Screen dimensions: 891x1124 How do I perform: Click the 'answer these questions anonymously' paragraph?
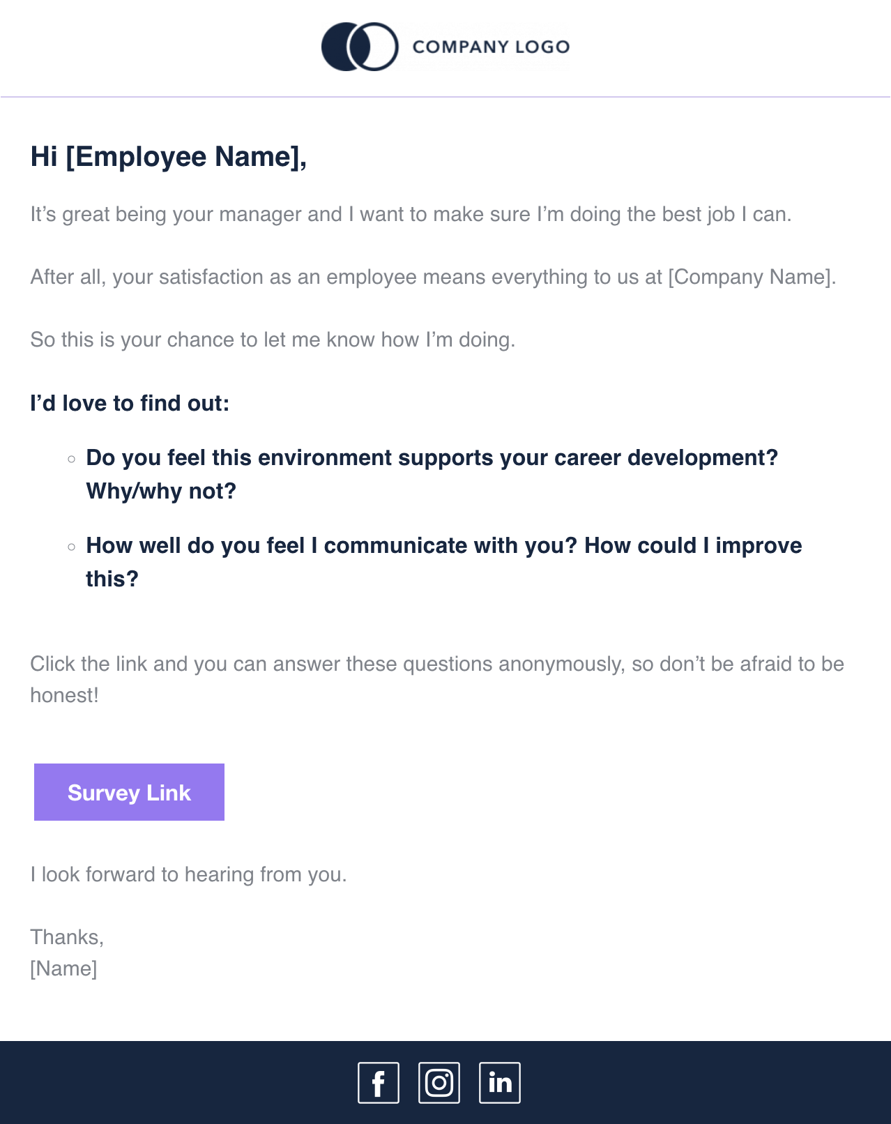click(x=436, y=664)
